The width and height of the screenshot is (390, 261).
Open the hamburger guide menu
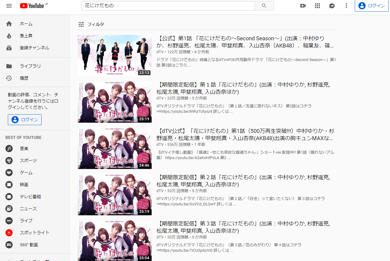[x=9, y=6]
